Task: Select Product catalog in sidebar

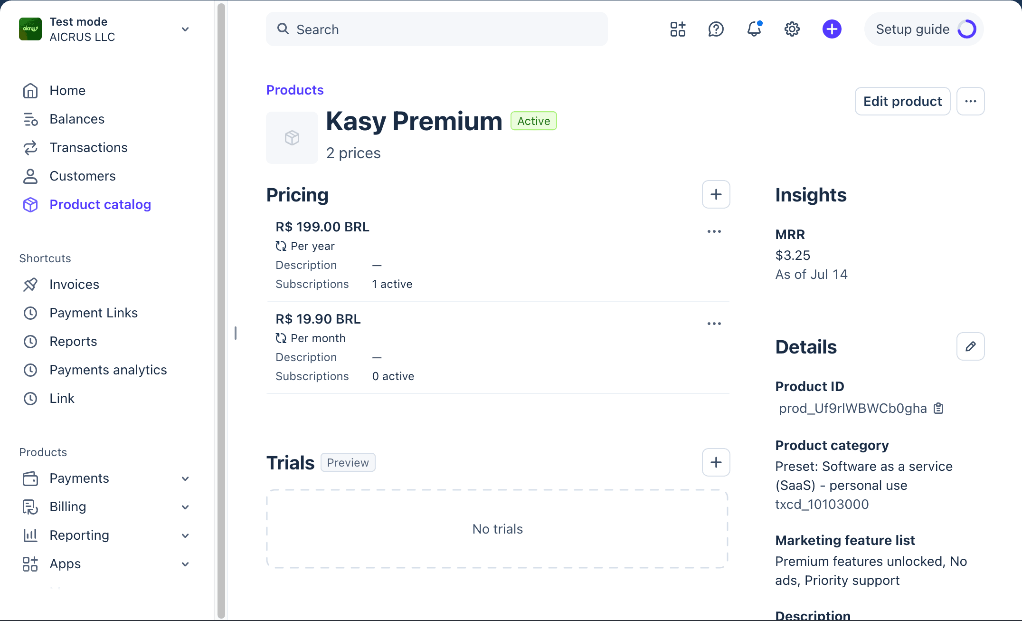Action: point(100,204)
